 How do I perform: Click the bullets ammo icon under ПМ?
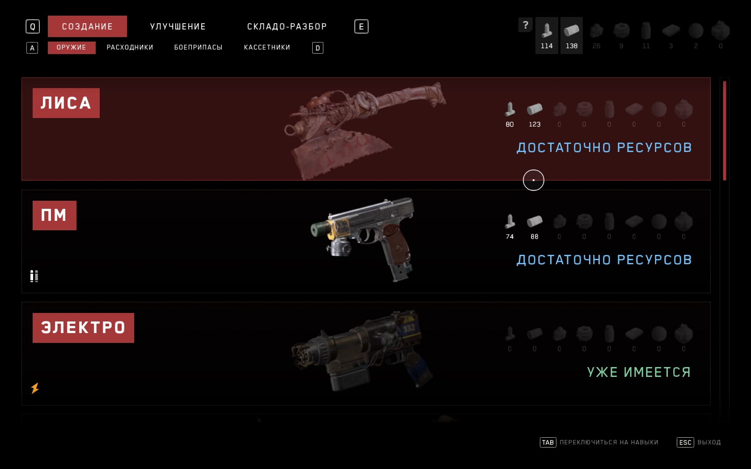click(x=34, y=276)
